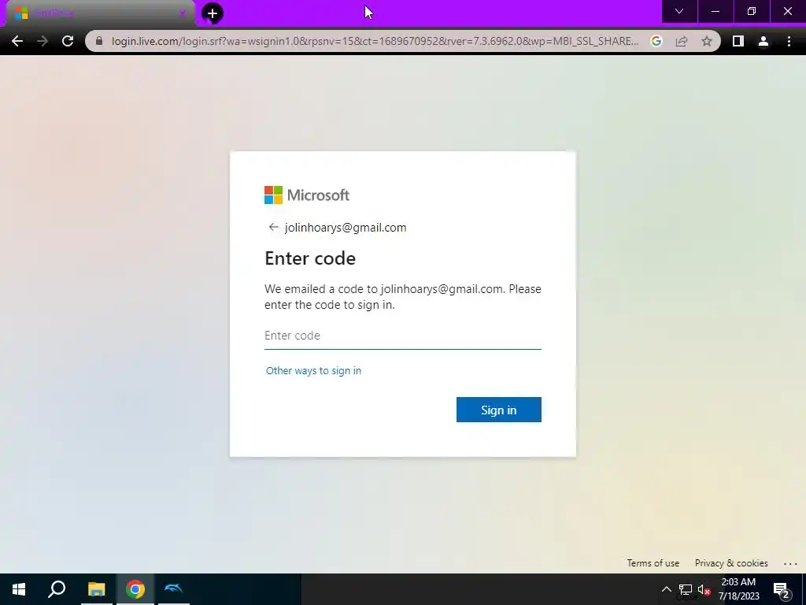Show hidden system tray icons
806x605 pixels.
[x=666, y=589]
